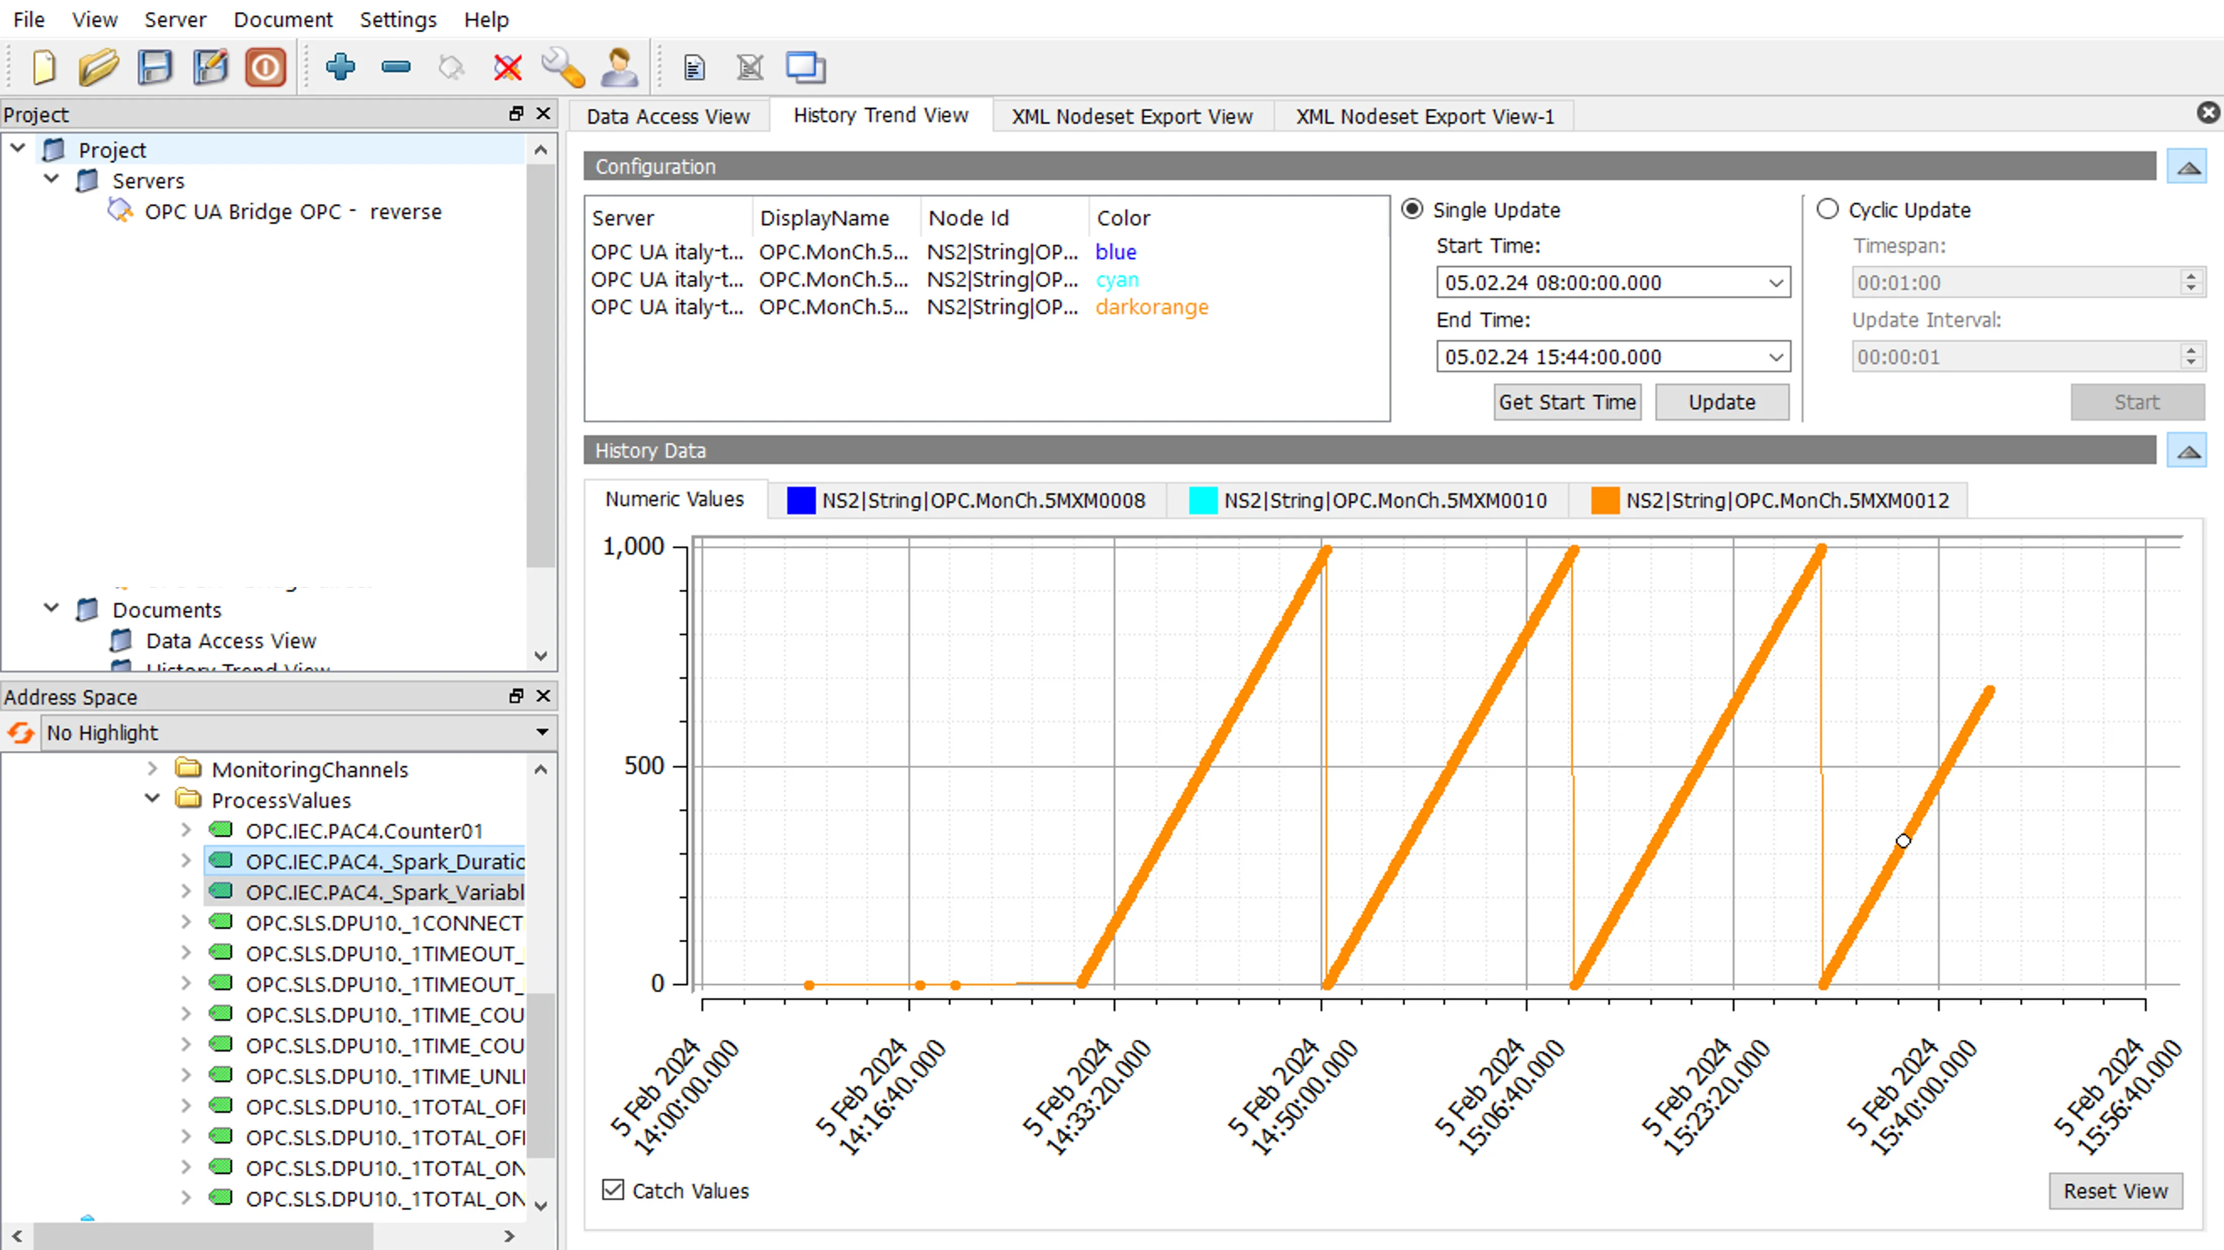The image size is (2224, 1250).
Task: Click the red shutdown power icon
Action: (265, 67)
